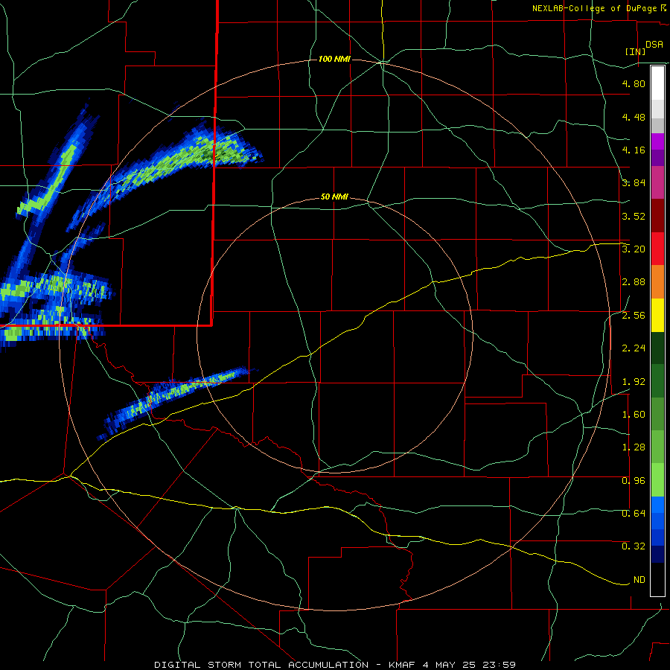Click the '0.96' legend value
670x670 pixels.
pyautogui.click(x=634, y=481)
